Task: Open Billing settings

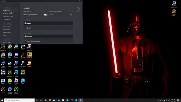Action: coord(5,36)
